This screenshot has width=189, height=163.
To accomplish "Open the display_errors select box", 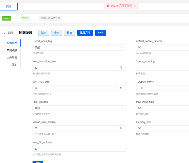I will tap(163, 88).
